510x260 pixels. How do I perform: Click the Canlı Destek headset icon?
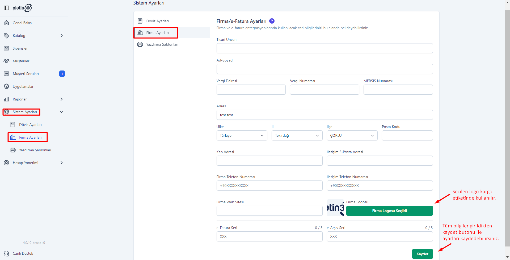6,254
